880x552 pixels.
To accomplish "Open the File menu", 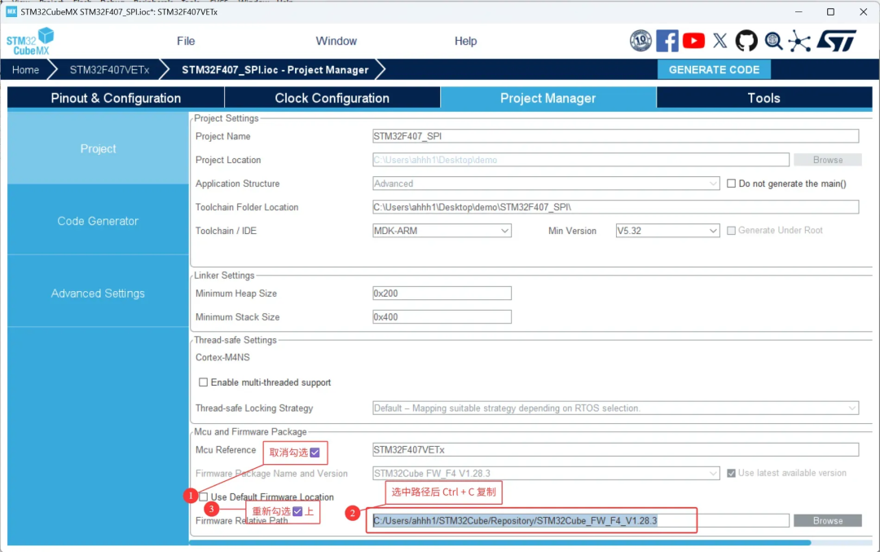I will point(186,41).
